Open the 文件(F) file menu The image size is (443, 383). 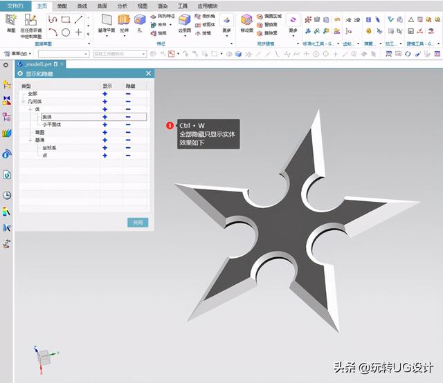point(15,6)
